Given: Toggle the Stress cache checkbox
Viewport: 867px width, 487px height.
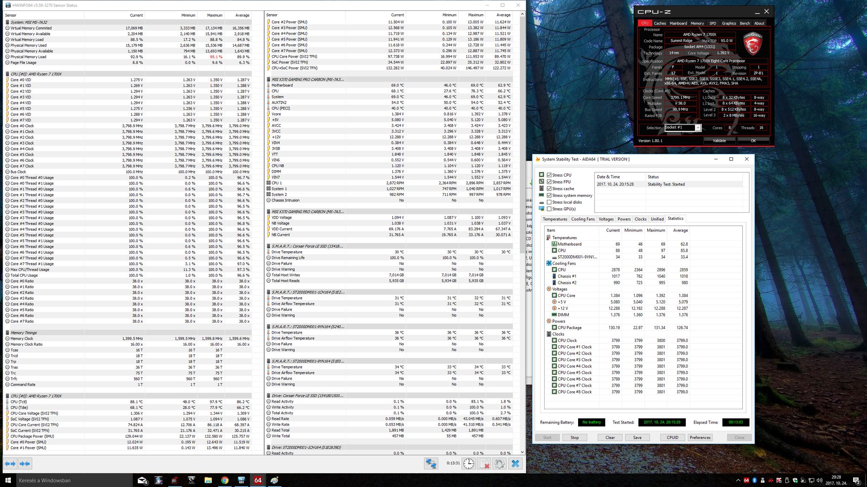Looking at the screenshot, I should (549, 189).
